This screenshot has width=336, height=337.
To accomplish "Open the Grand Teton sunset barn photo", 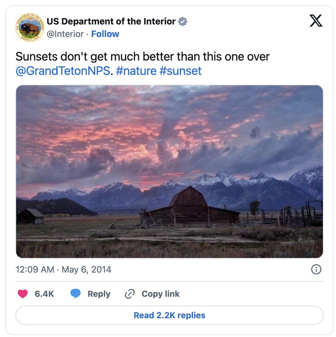I will (169, 171).
